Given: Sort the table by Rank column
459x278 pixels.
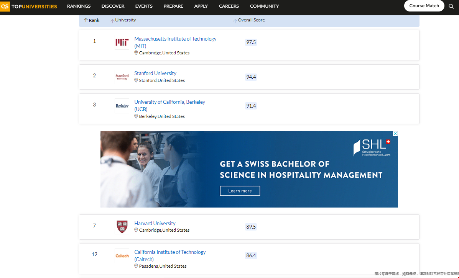Looking at the screenshot, I should (92, 20).
